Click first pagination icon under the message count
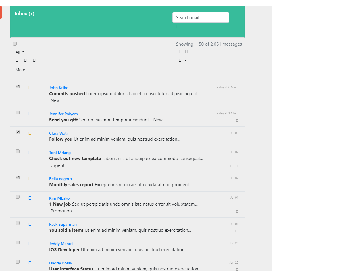Image resolution: width=341 pixels, height=271 pixels. point(180,52)
